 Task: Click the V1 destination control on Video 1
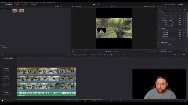point(3,84)
